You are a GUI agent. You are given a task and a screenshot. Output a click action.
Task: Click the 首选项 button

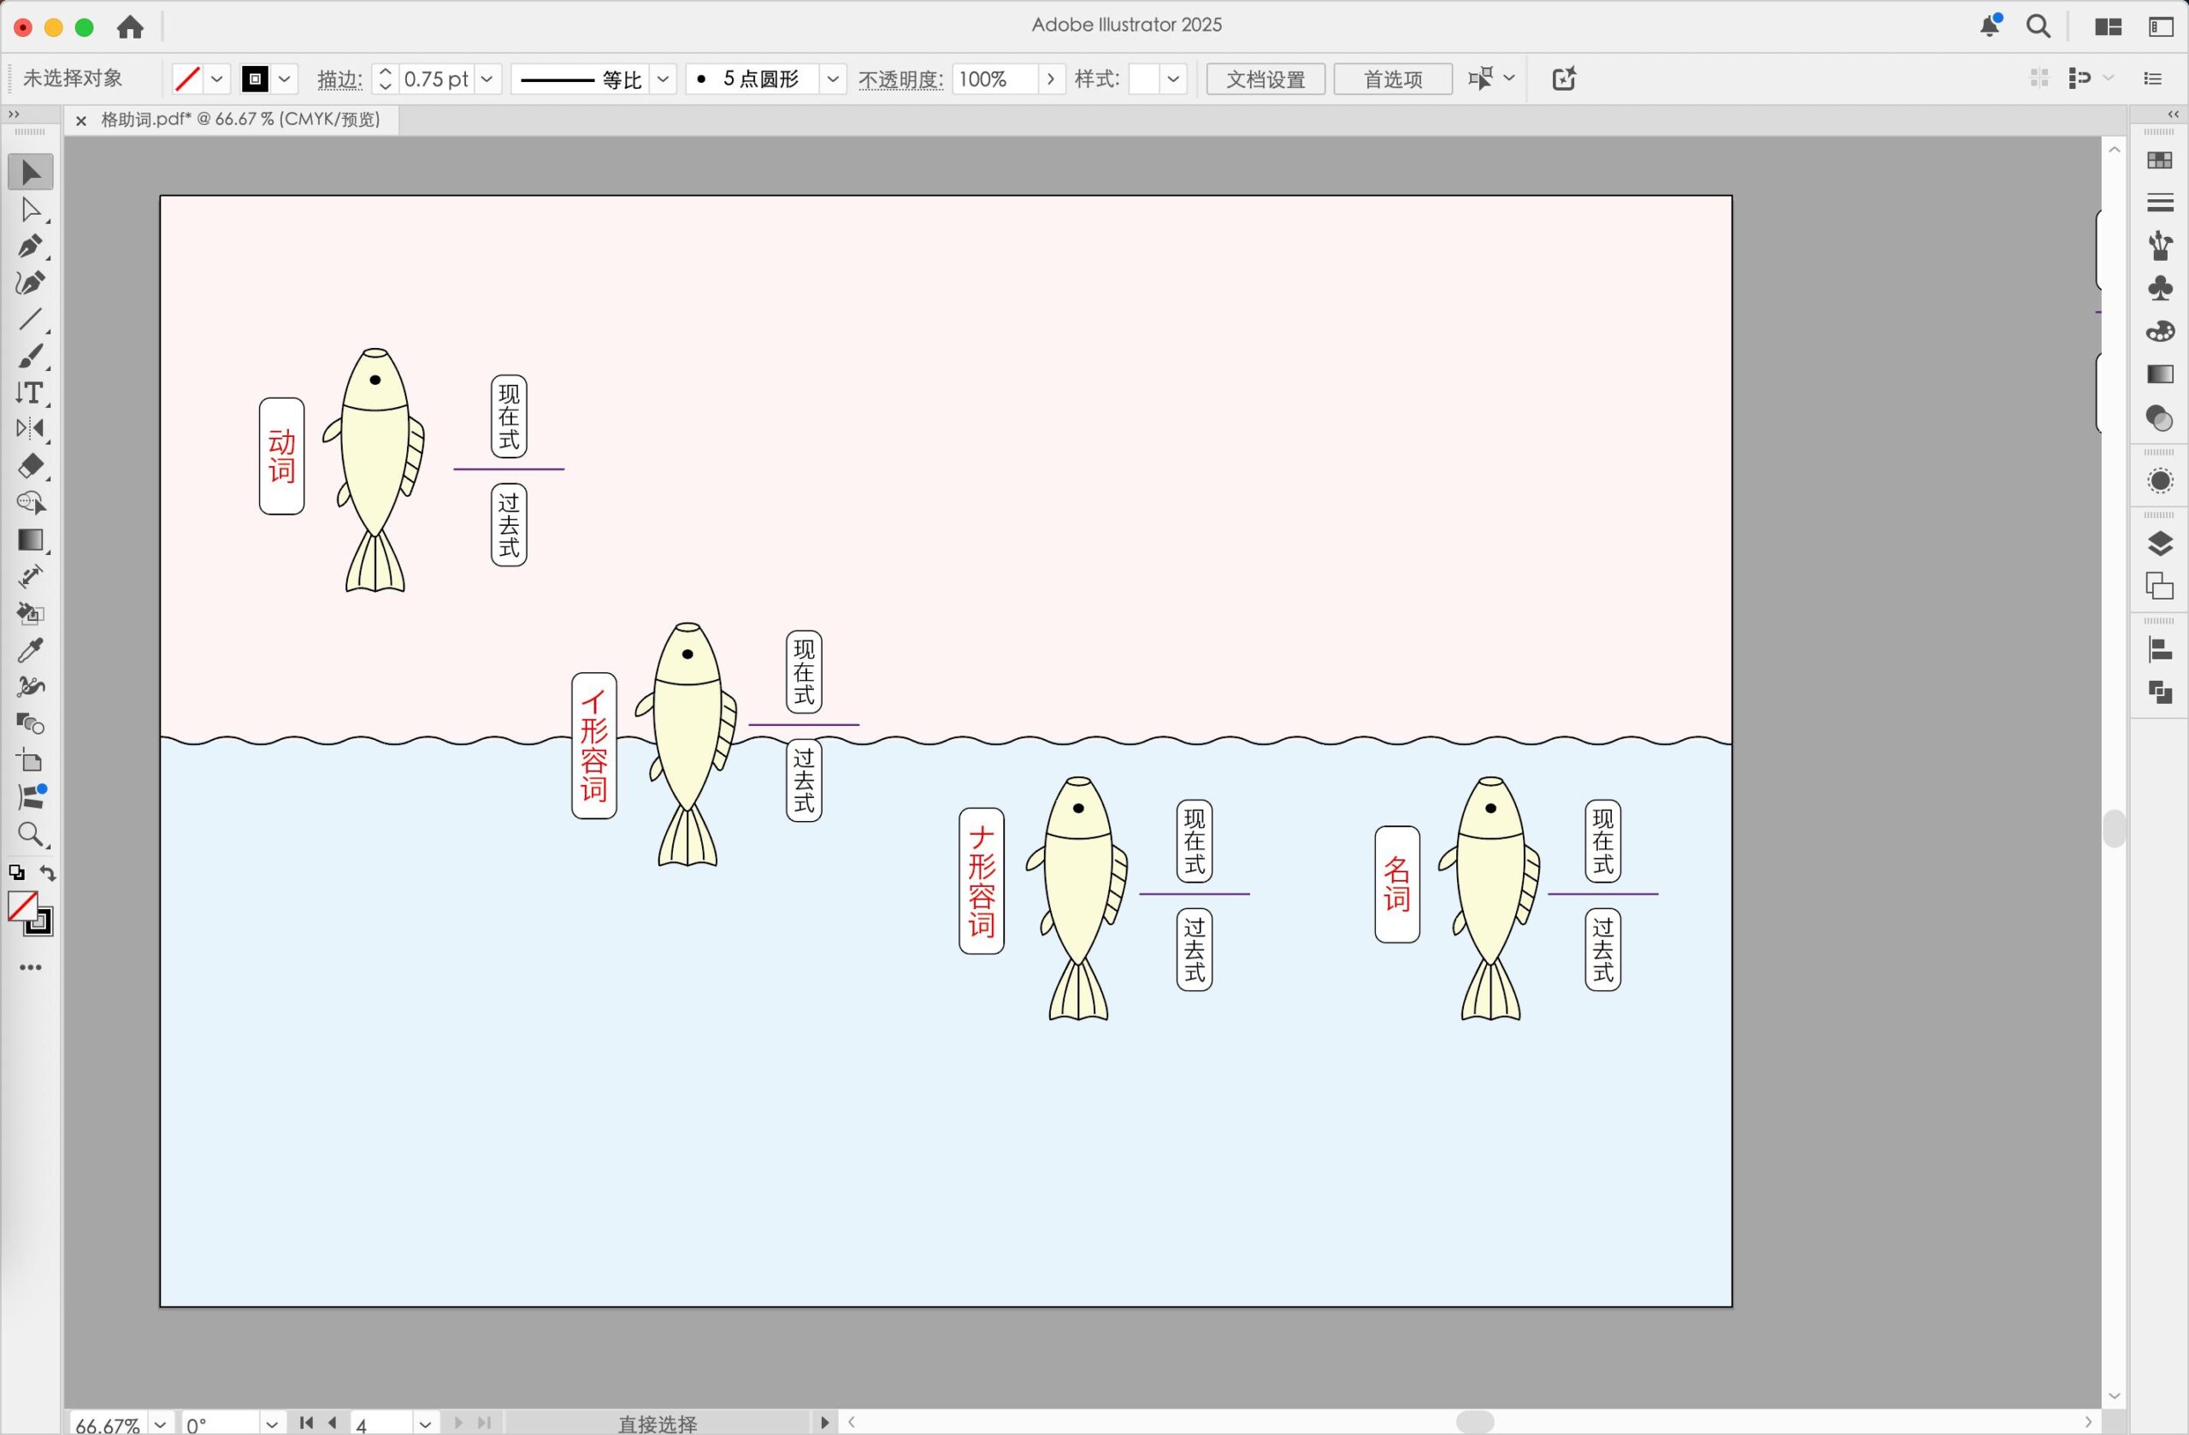pyautogui.click(x=1393, y=80)
